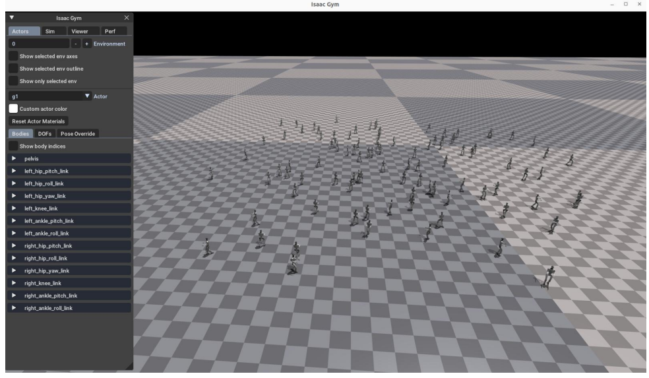Enable Show selected env outline

tap(13, 69)
